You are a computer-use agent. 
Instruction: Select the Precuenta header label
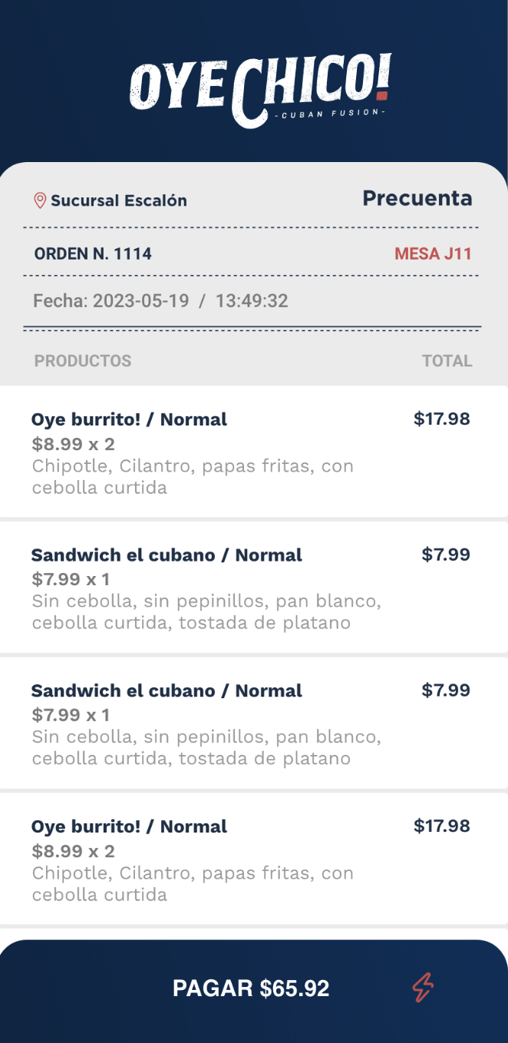(x=417, y=198)
